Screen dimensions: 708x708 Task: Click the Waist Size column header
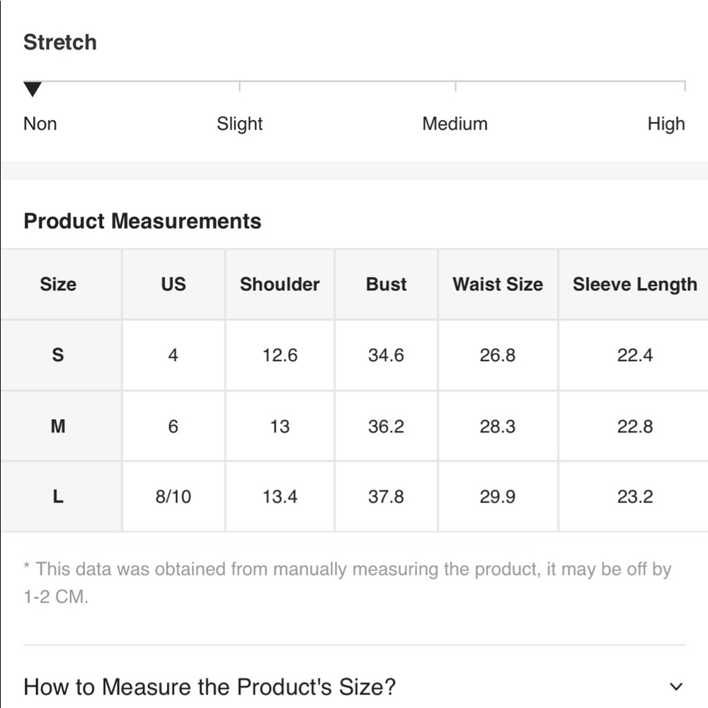pyautogui.click(x=498, y=284)
